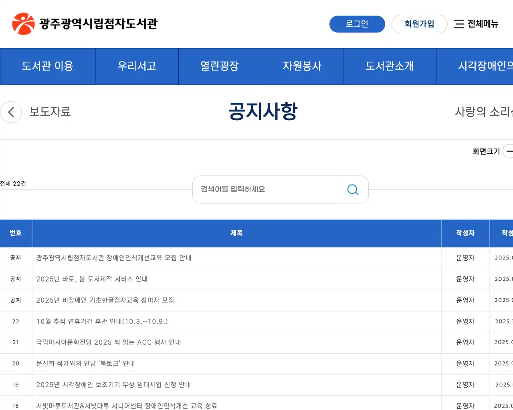Click the 검색어 search input field
The image size is (513, 410).
(265, 189)
